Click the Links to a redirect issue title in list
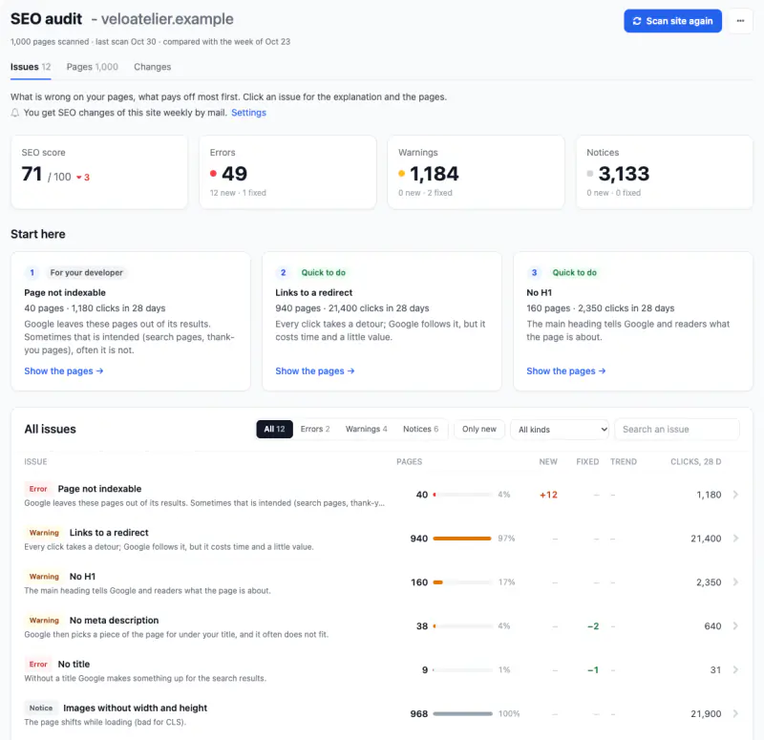Viewport: 764px width, 740px height. click(x=109, y=533)
